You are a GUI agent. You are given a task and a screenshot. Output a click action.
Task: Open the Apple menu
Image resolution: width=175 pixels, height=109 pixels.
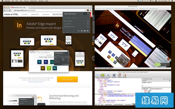(2, 1)
